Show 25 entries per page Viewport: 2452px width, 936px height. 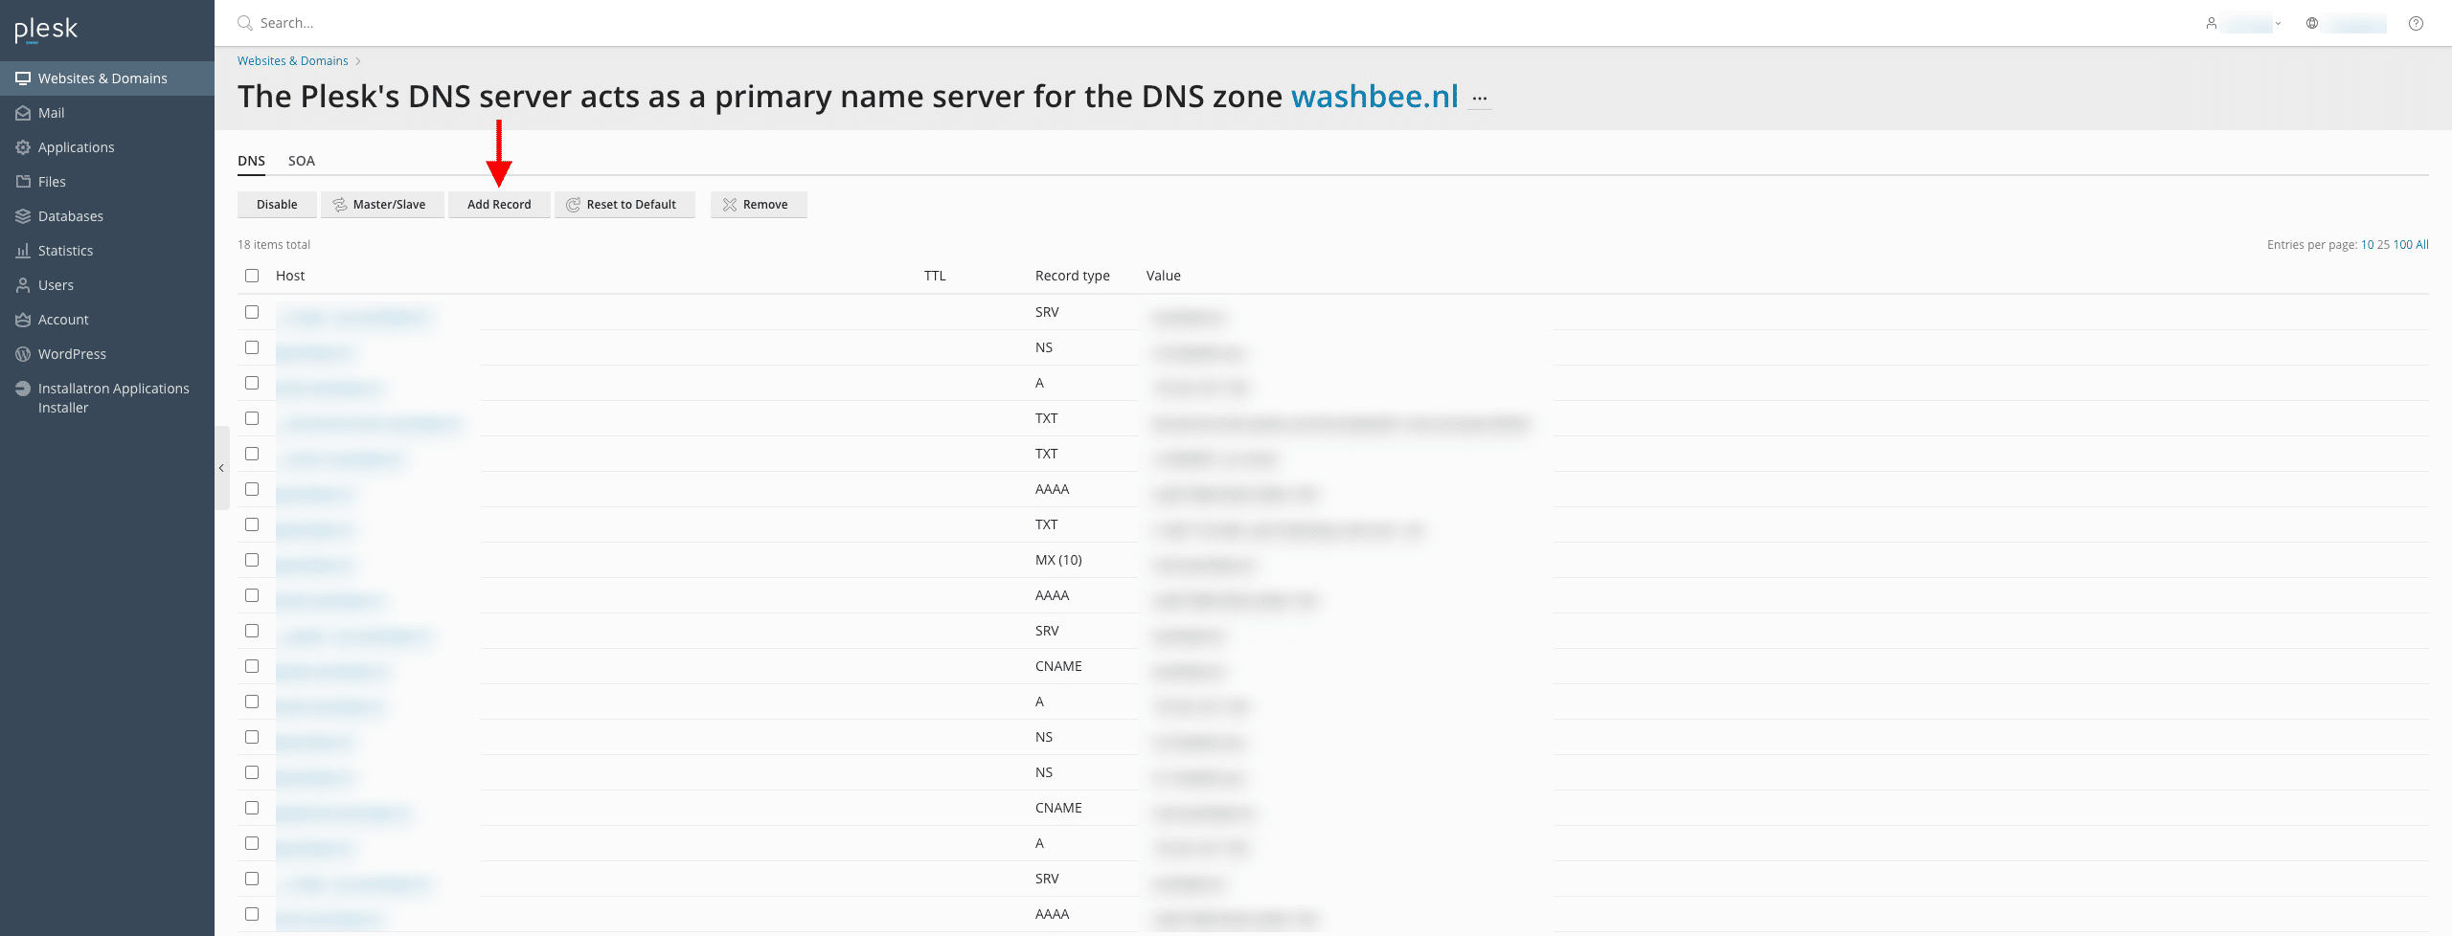(2383, 245)
